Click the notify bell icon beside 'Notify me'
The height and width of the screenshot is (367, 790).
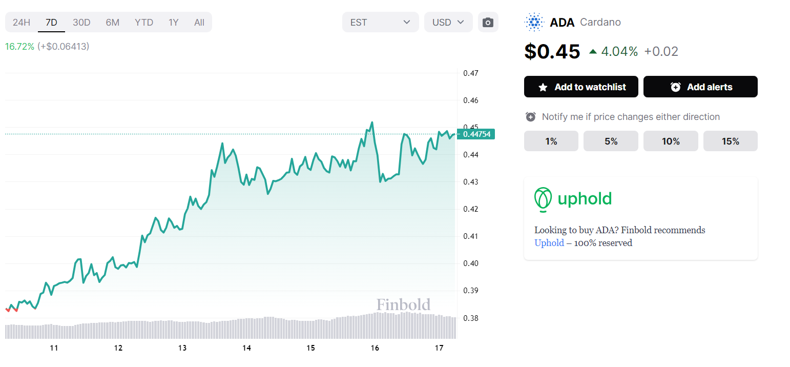531,117
